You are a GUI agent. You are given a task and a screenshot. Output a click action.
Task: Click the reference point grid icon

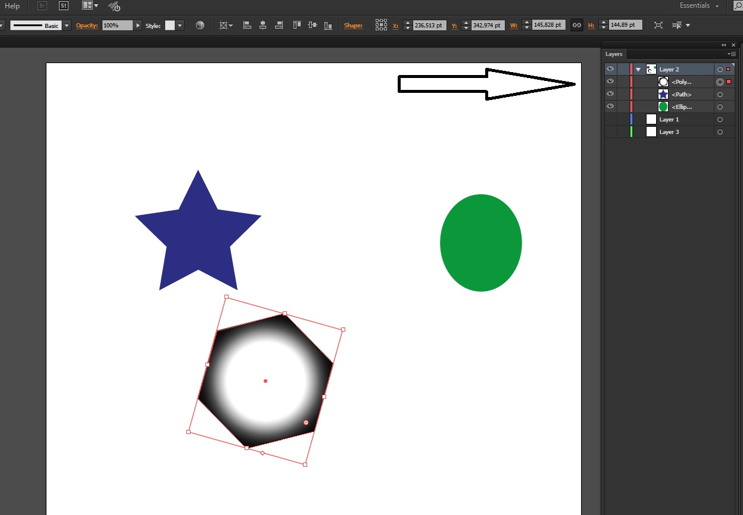381,26
